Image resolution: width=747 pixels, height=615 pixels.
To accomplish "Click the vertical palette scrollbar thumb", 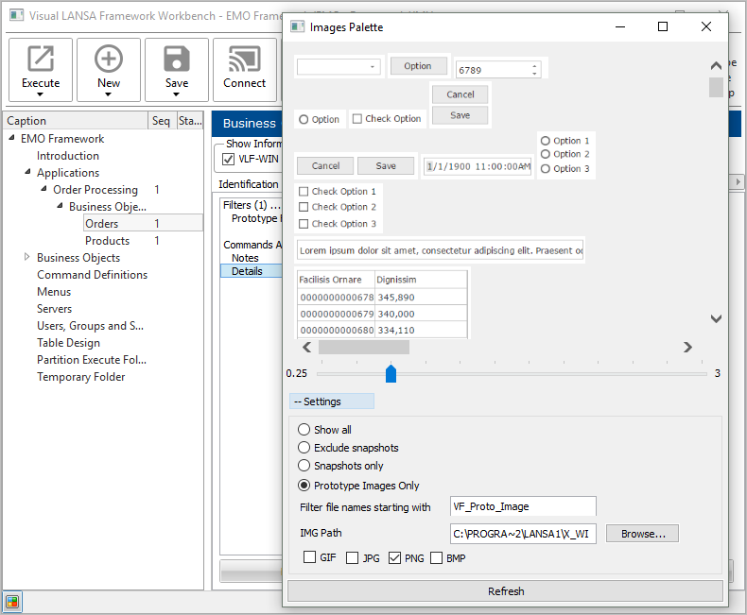I will pos(716,87).
